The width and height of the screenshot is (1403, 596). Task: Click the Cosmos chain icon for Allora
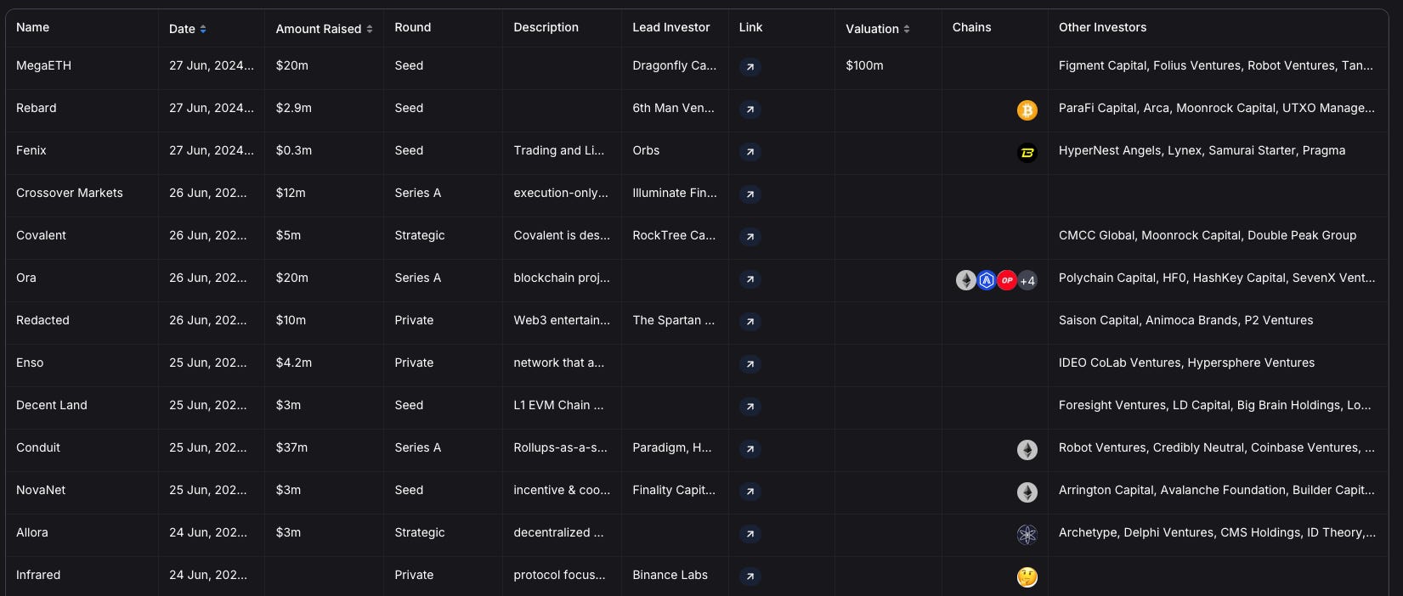tap(1027, 535)
